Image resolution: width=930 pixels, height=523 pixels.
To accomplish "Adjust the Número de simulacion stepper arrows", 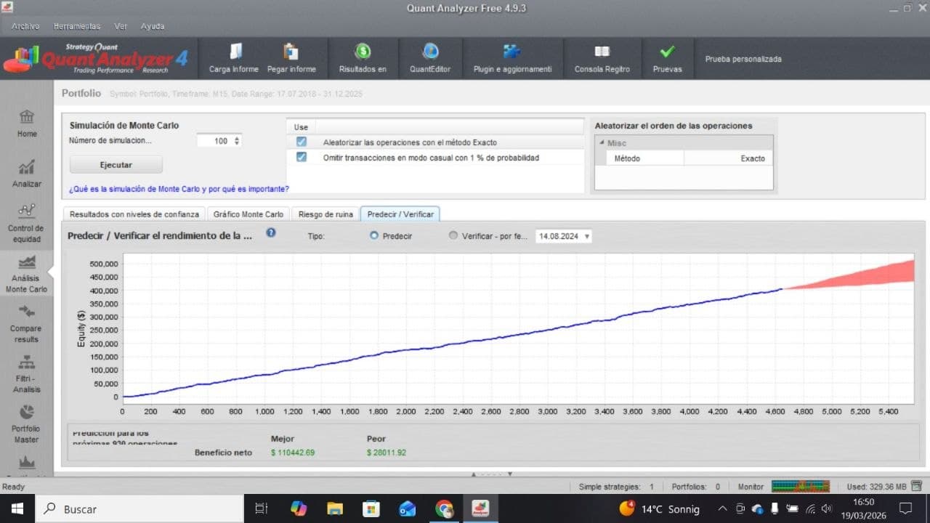I will tap(237, 141).
